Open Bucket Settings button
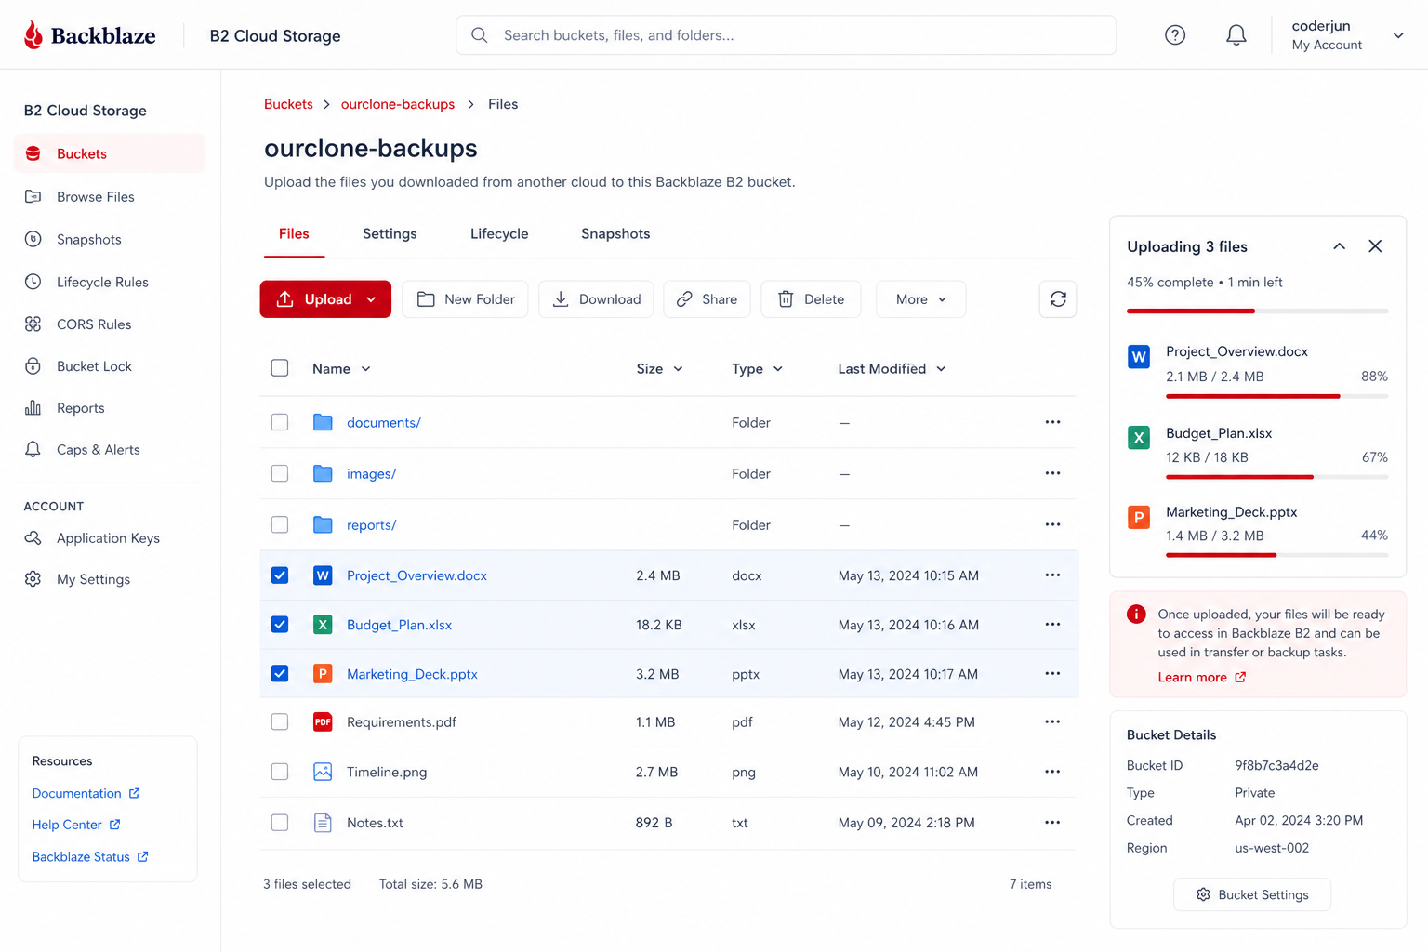This screenshot has height=952, width=1428. 1252,894
